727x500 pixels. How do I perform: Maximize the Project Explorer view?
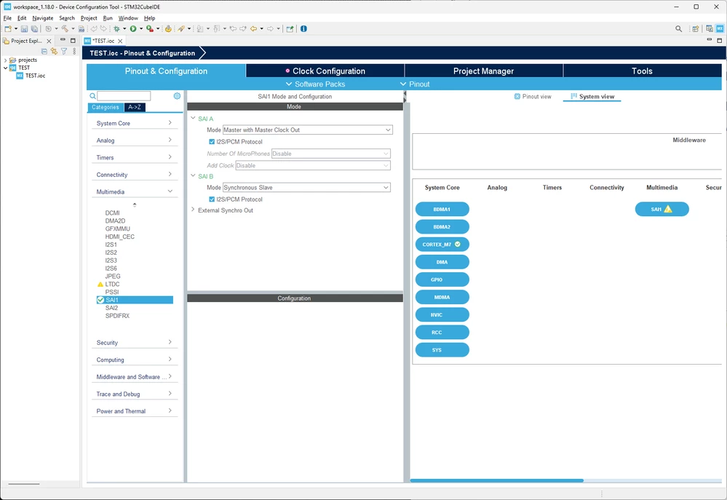[x=73, y=40]
